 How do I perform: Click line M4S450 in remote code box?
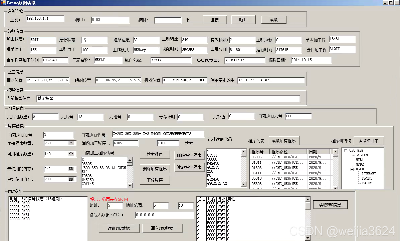(x=213, y=164)
